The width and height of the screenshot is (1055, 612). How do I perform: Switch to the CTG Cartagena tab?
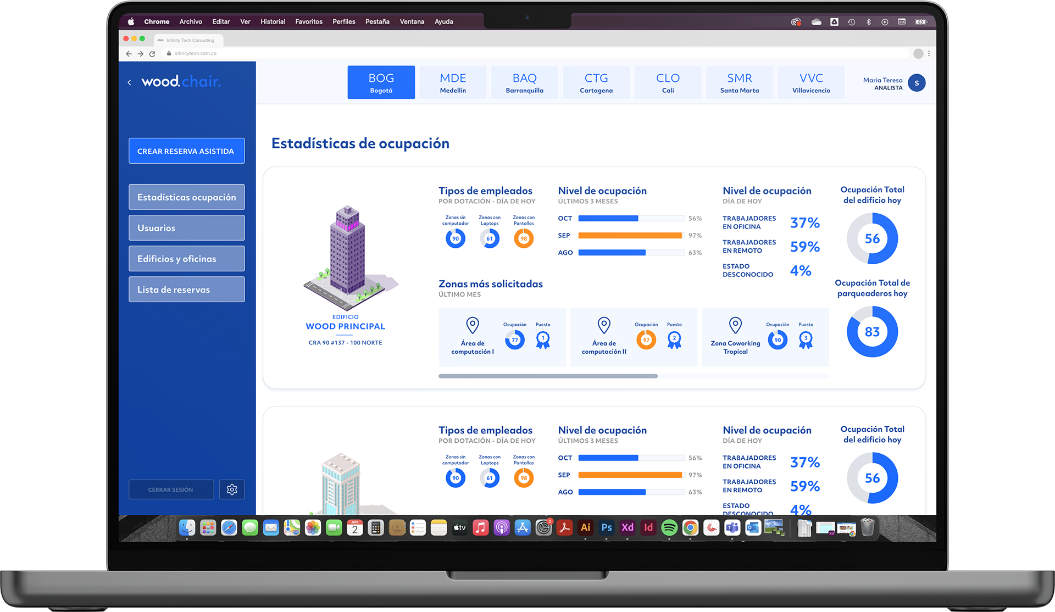(596, 82)
